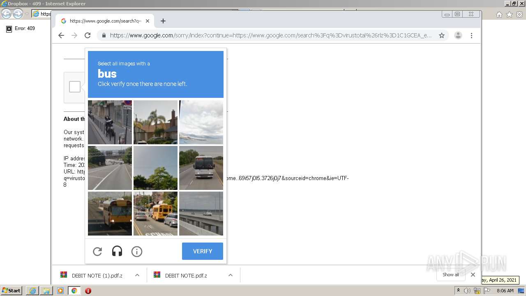Select the cloudy sky coastline tile
Screen dimensions: 526x296
tap(201, 122)
